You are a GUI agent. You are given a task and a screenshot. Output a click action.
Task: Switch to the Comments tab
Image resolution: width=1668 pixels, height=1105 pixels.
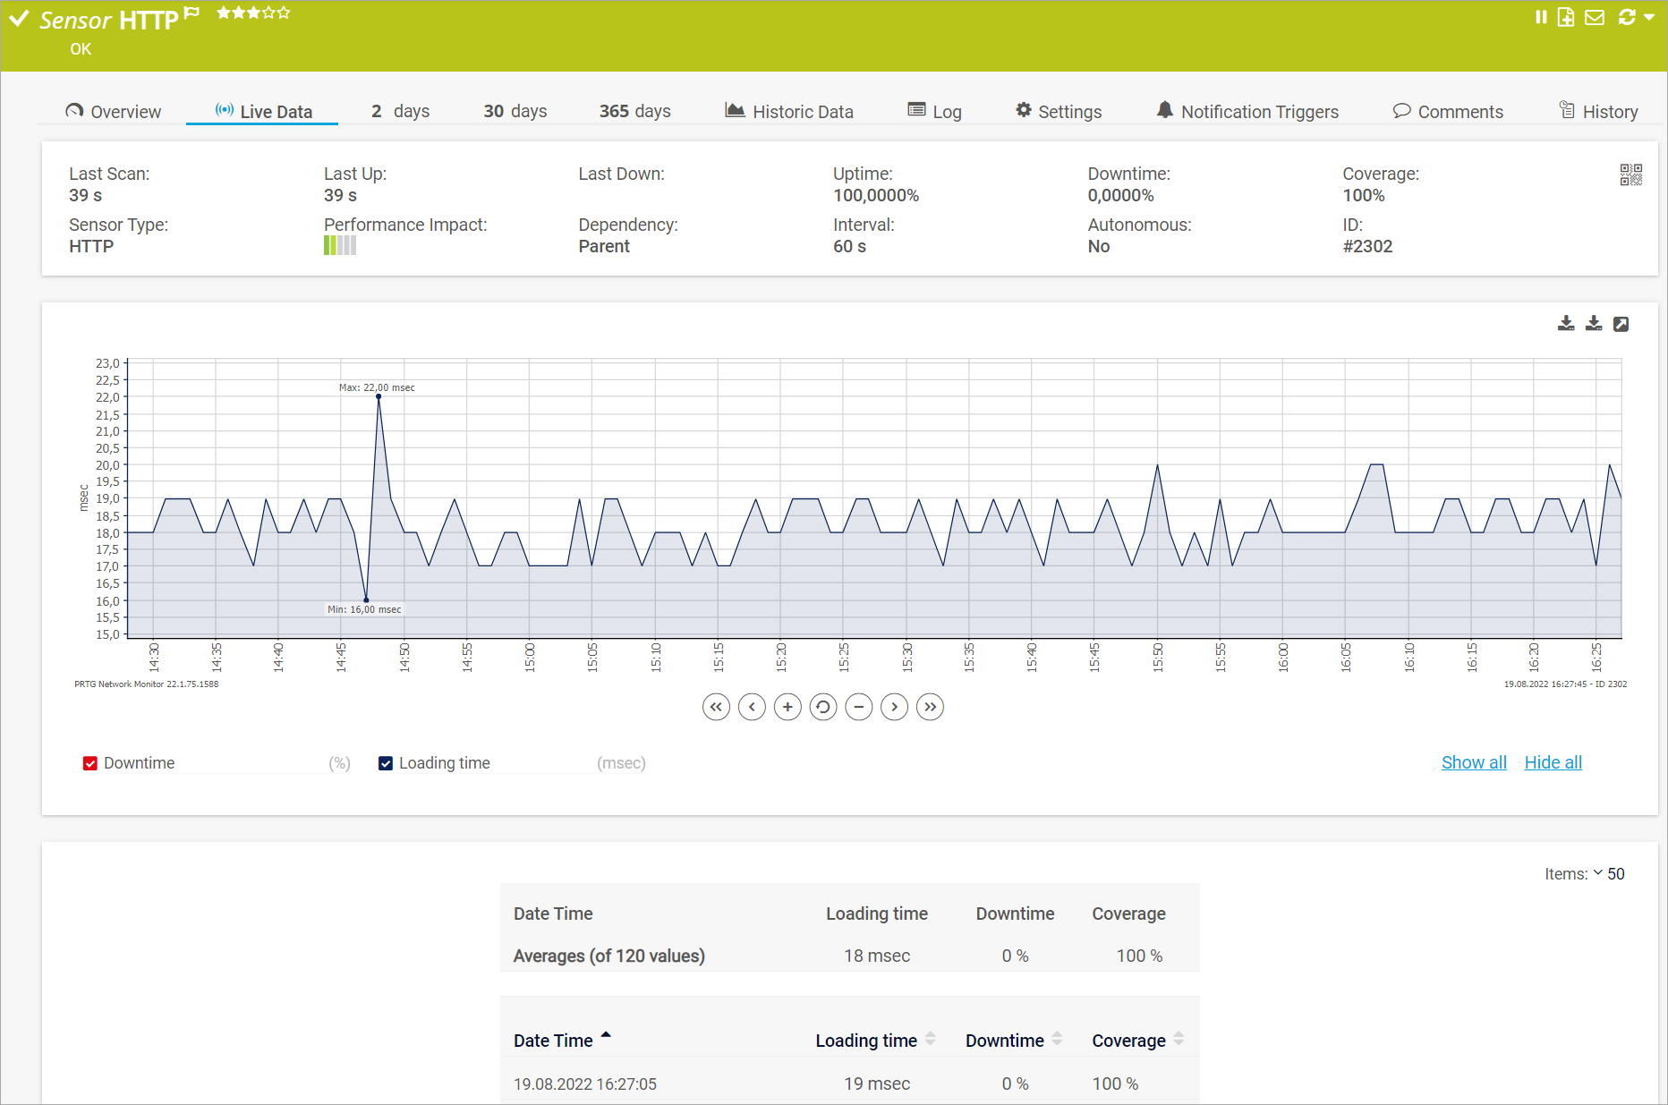pyautogui.click(x=1448, y=111)
